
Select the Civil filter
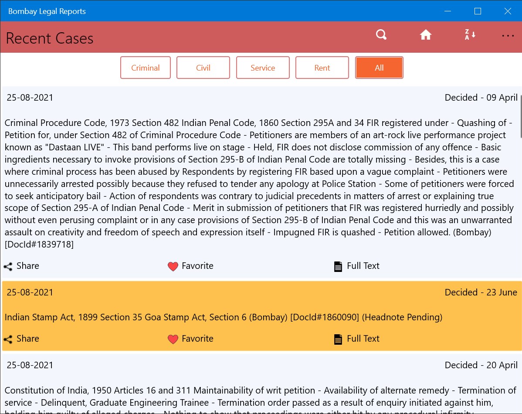[203, 68]
